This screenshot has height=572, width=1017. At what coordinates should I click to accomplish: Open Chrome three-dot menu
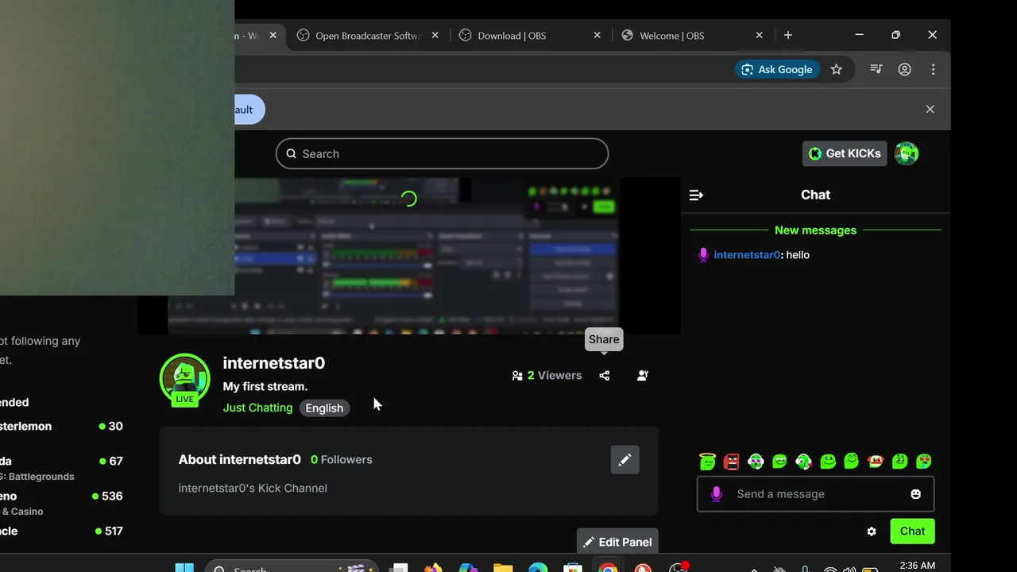pos(933,69)
